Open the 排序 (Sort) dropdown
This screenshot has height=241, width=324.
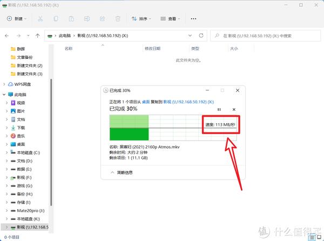[141, 19]
